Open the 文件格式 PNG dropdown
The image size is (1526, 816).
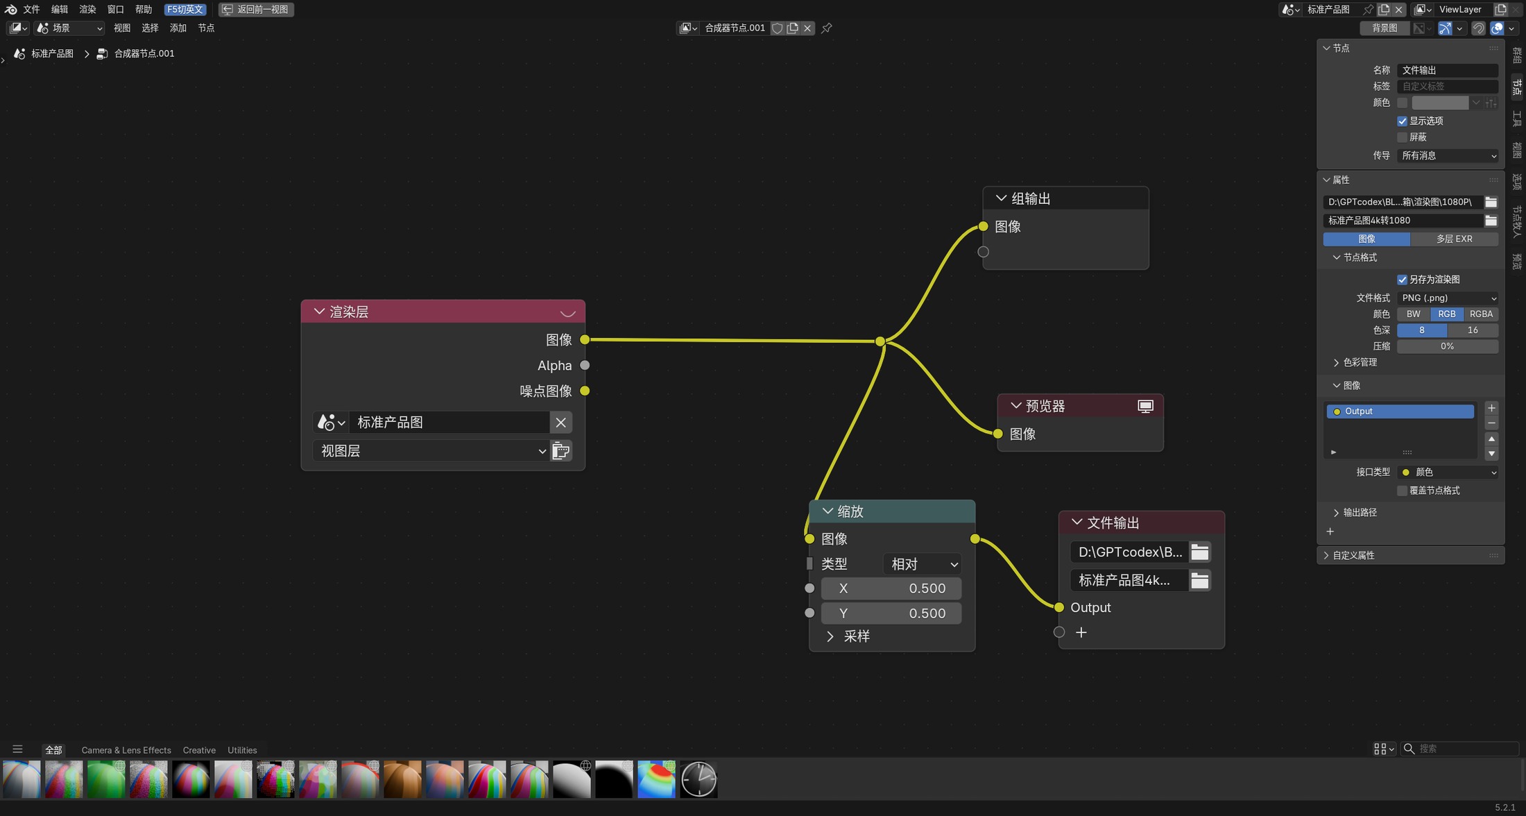click(1448, 298)
